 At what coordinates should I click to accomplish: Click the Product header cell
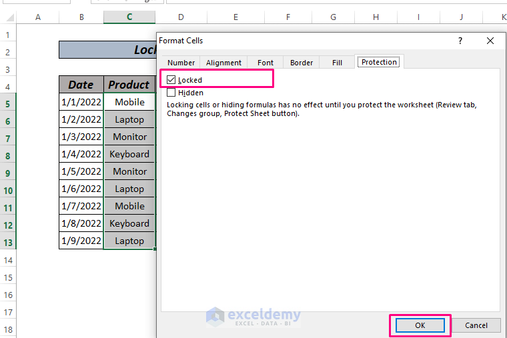tap(129, 85)
